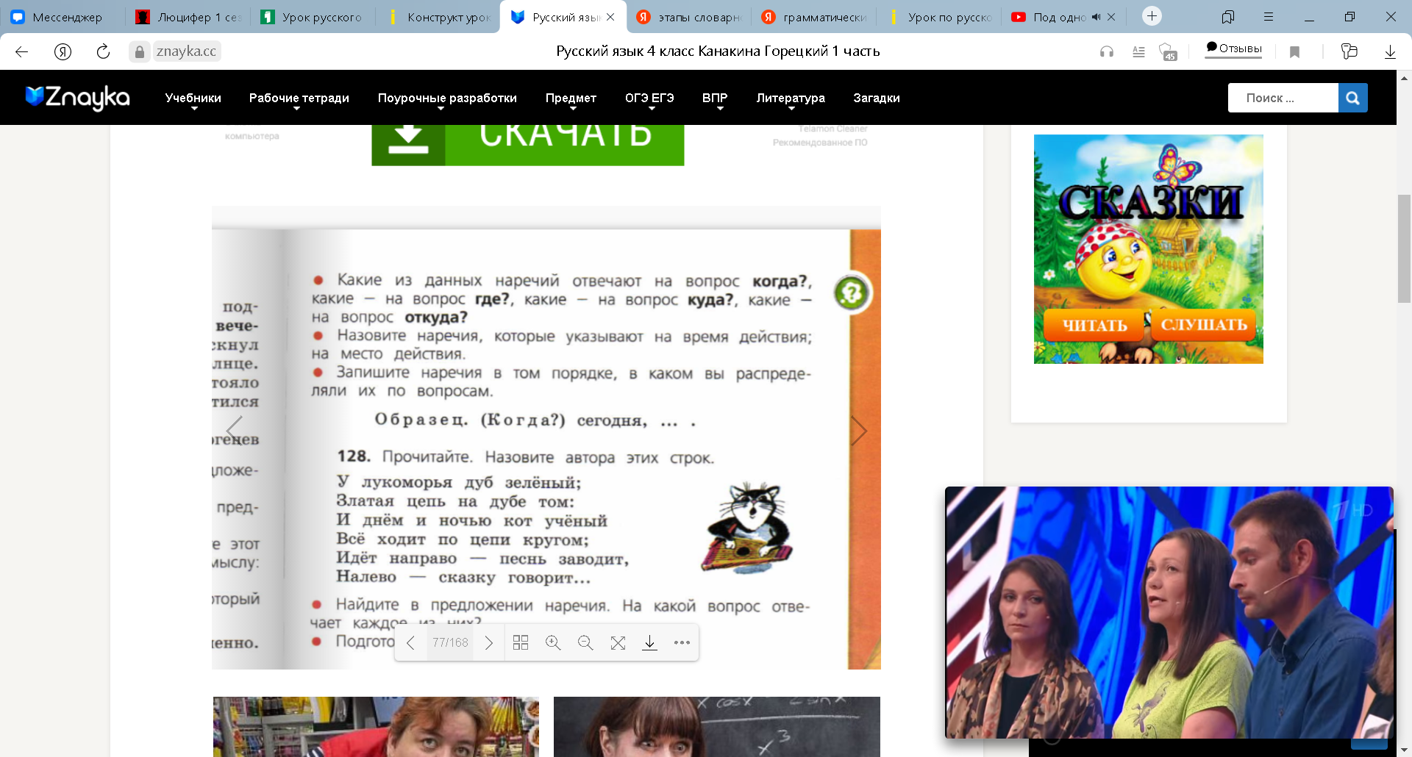Open a new tab with plus button
1412x757 pixels.
click(x=1152, y=16)
